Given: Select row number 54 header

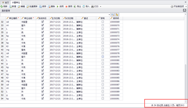Looking at the screenshot, I should 3,99.
